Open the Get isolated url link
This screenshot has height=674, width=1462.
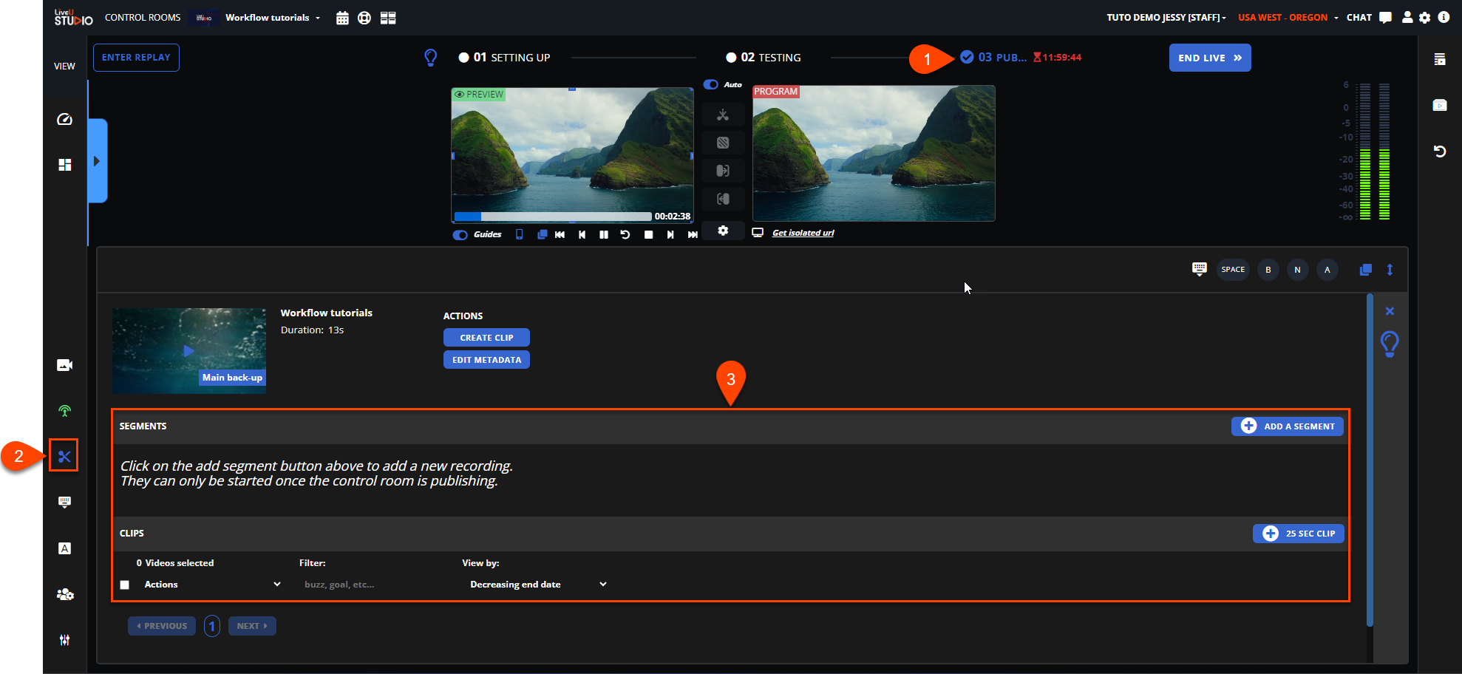(x=803, y=233)
